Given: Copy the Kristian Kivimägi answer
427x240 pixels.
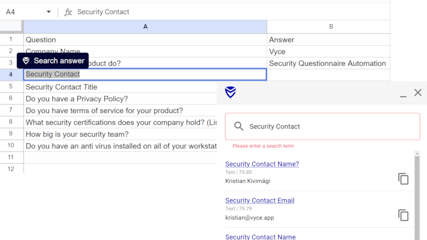Looking at the screenshot, I should (403, 179).
